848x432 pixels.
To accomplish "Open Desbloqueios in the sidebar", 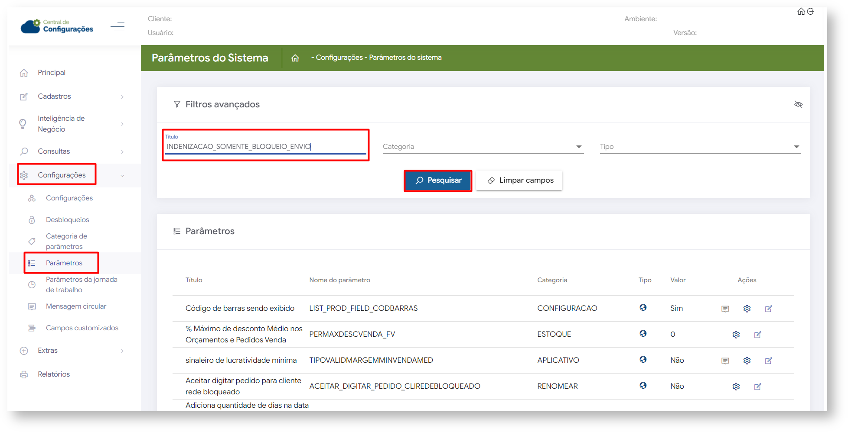I will point(67,220).
